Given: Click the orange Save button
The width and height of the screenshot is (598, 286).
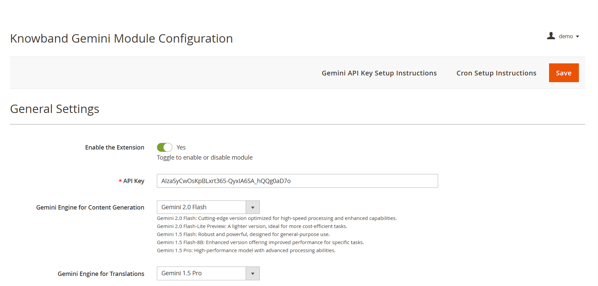Looking at the screenshot, I should [564, 73].
